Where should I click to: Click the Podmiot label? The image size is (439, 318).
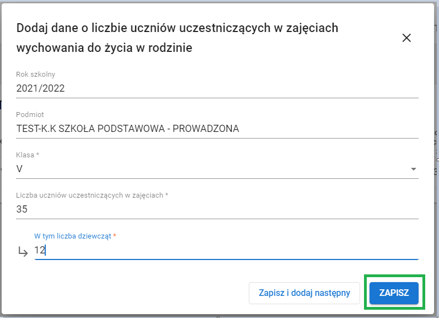pyautogui.click(x=30, y=115)
